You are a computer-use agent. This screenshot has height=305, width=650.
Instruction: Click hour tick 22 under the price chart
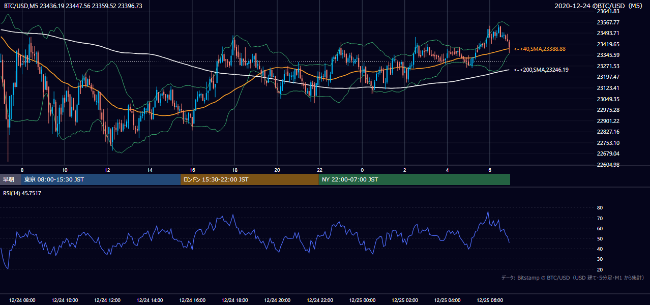point(319,170)
